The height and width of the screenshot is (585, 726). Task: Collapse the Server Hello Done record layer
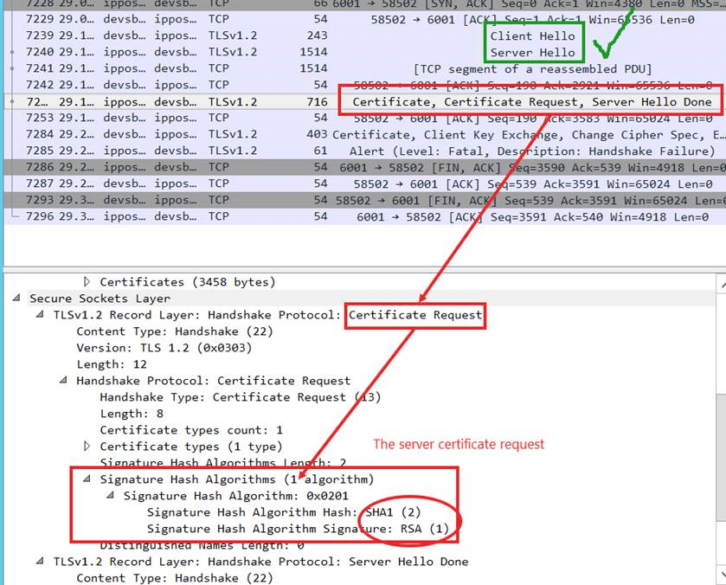tap(40, 561)
